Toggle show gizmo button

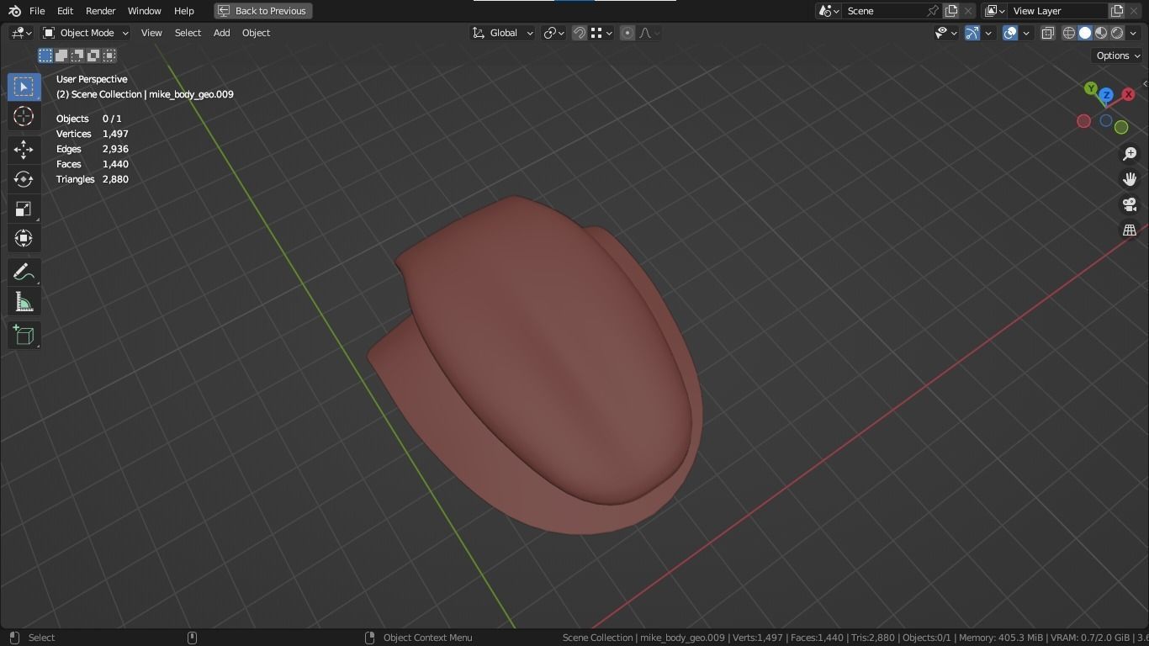coord(972,33)
